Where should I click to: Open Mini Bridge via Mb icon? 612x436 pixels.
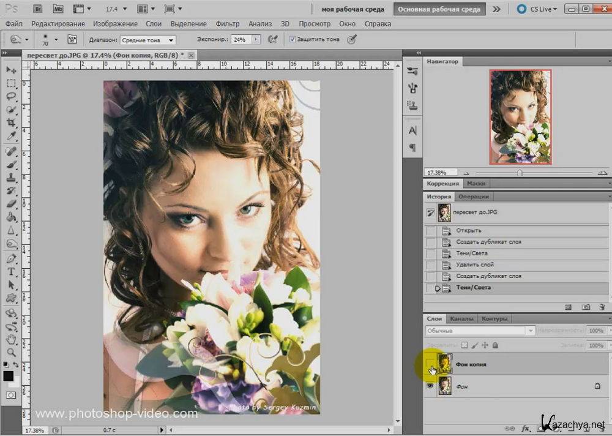click(x=58, y=9)
